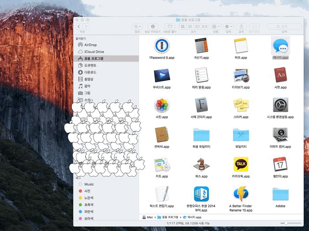Select A Better Finder Rename 10.app
309x231 pixels.
pyautogui.click(x=241, y=194)
